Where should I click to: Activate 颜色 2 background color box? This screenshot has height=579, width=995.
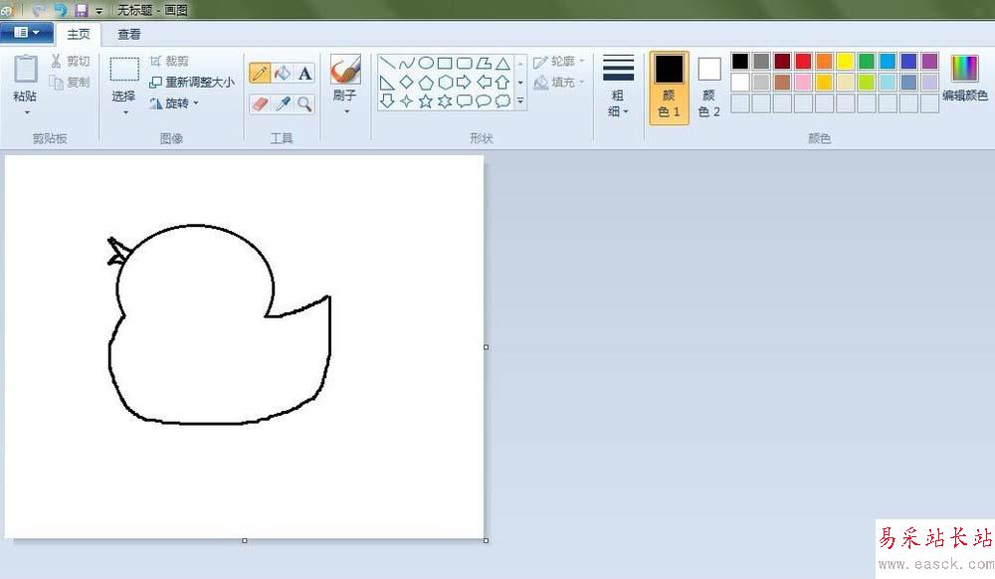[x=708, y=88]
